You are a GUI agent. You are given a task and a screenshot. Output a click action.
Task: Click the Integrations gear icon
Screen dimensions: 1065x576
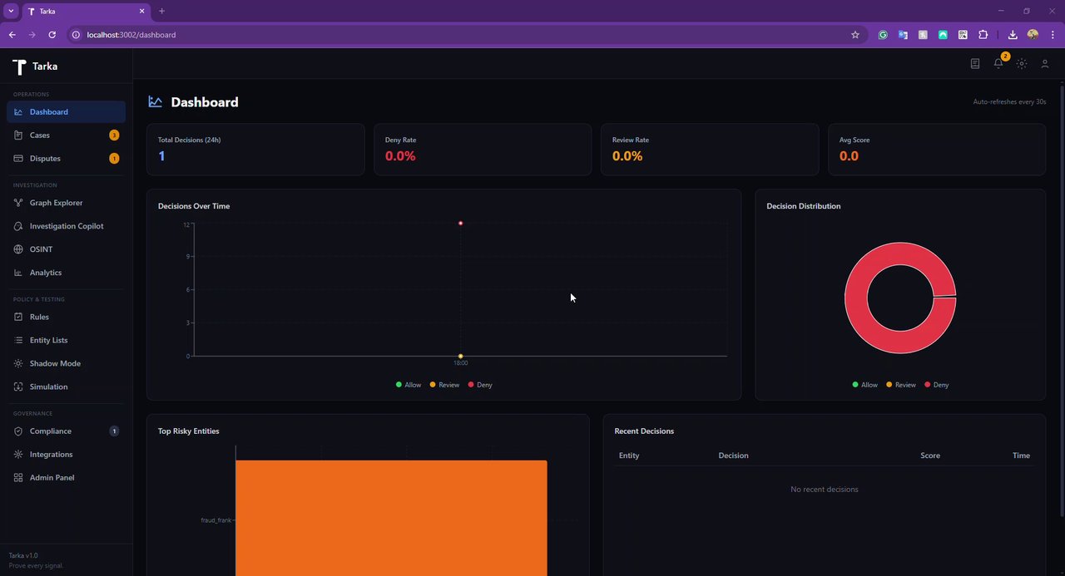coord(18,455)
